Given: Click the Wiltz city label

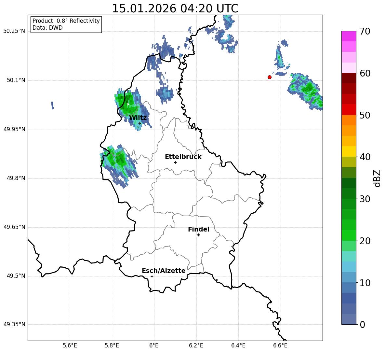Looking at the screenshot, I should 138,118.
